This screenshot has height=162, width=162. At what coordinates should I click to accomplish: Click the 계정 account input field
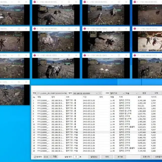(x=52, y=93)
